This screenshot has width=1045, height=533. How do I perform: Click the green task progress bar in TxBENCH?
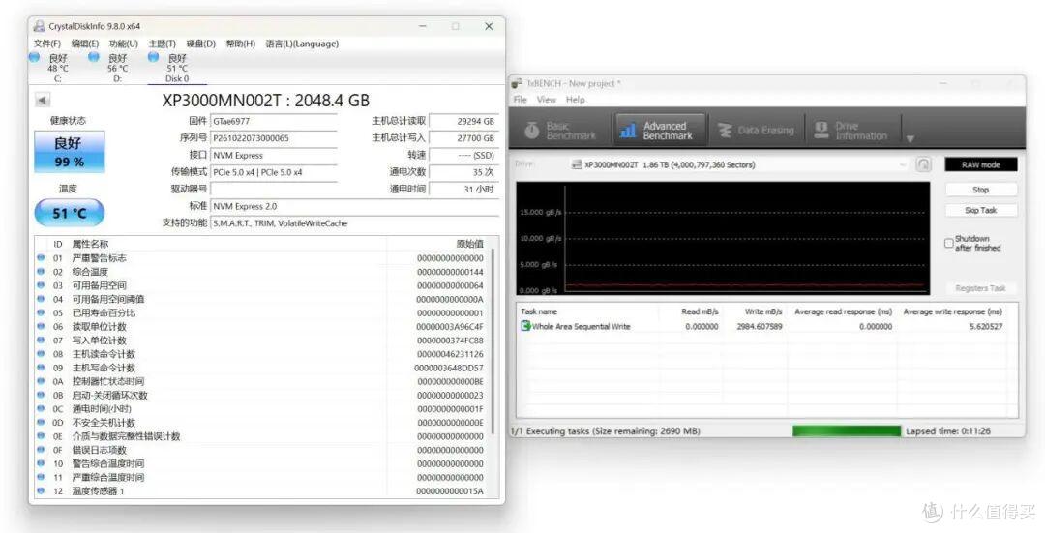point(847,431)
